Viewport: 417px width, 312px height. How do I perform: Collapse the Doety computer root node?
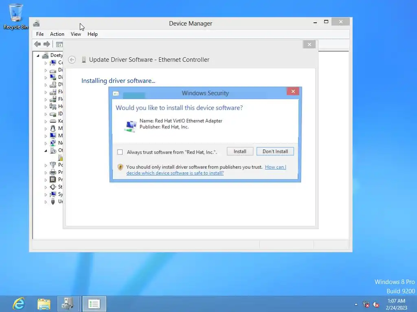(38, 55)
